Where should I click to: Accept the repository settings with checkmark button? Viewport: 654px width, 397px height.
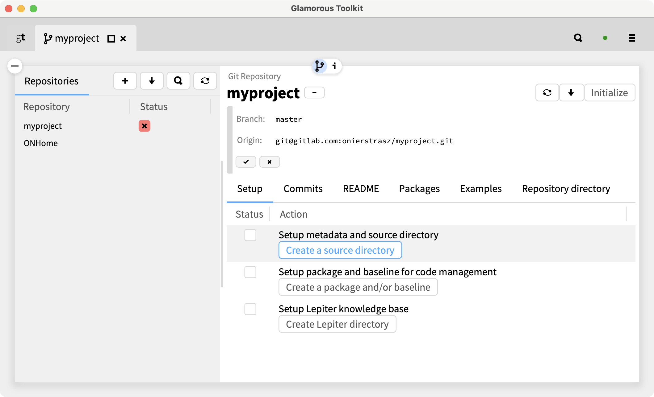click(246, 162)
